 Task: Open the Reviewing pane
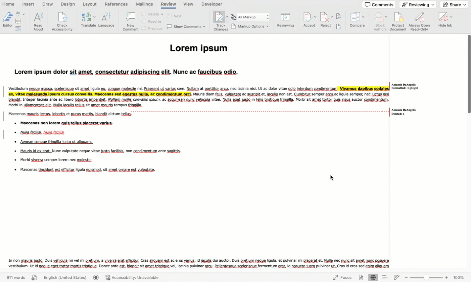285,20
